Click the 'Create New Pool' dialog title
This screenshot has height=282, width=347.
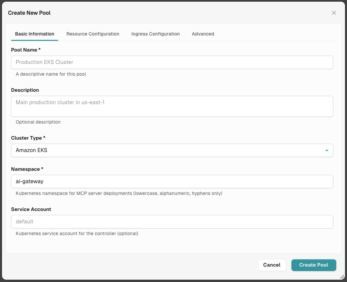(x=29, y=13)
